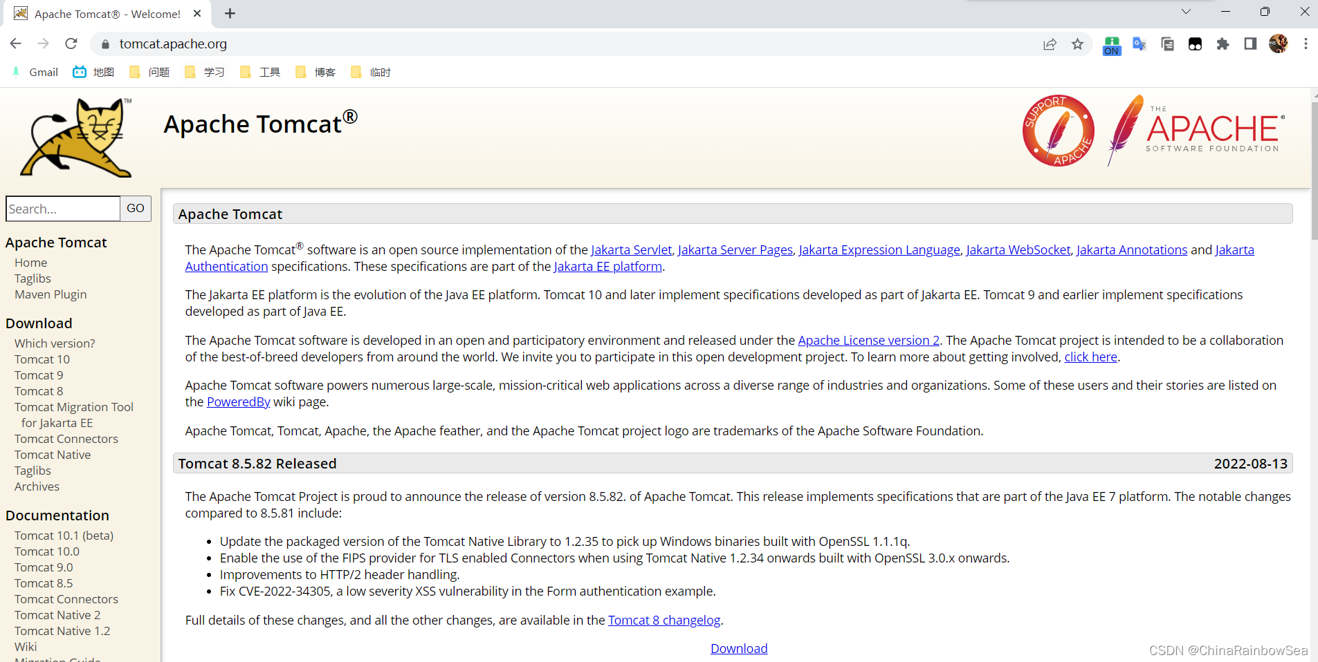1318x662 pixels.
Task: Click the black two-dot extension icon
Action: (1195, 44)
